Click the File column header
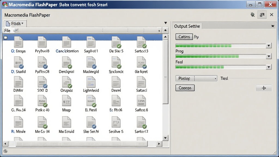Image resolution: width=279 pixels, height=157 pixels. 7,31
